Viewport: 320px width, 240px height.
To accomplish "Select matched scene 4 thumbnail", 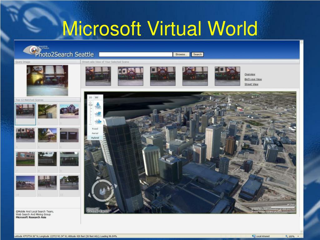I will 25,135.
